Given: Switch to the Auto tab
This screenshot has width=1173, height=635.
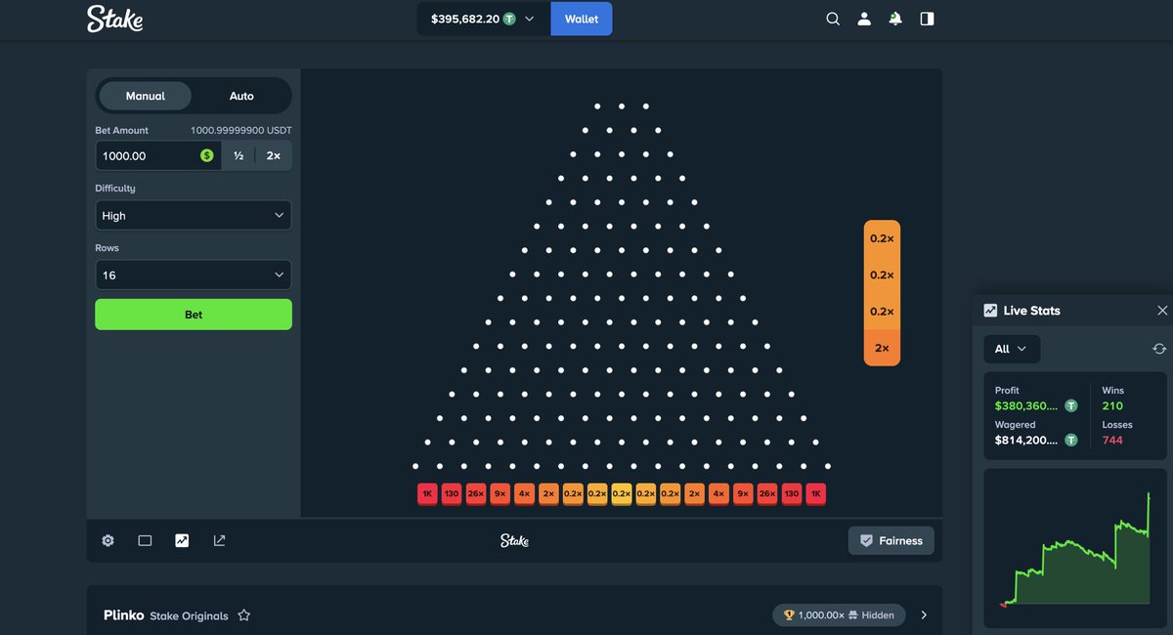Looking at the screenshot, I should click(241, 96).
